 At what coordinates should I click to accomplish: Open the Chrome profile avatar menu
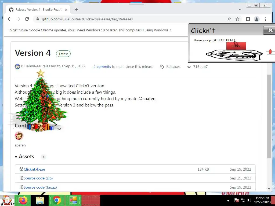[x=256, y=19]
